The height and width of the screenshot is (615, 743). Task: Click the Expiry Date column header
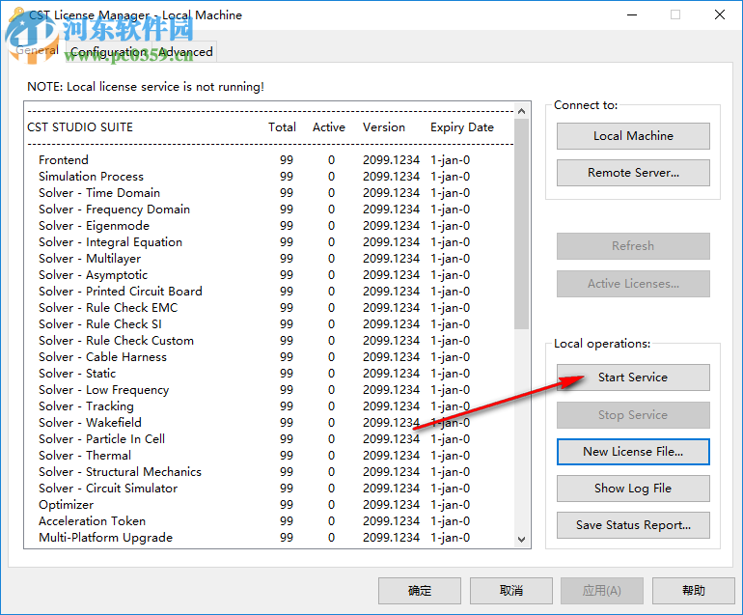[462, 127]
